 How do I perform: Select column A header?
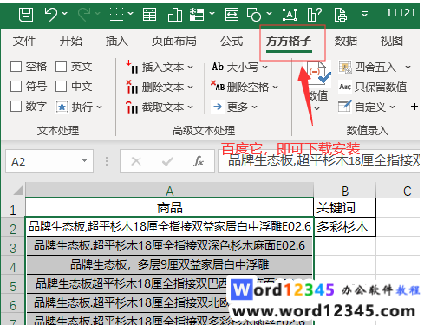(169, 191)
